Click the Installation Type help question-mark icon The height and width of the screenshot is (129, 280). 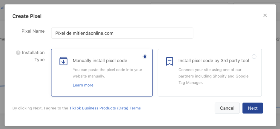click(18, 53)
